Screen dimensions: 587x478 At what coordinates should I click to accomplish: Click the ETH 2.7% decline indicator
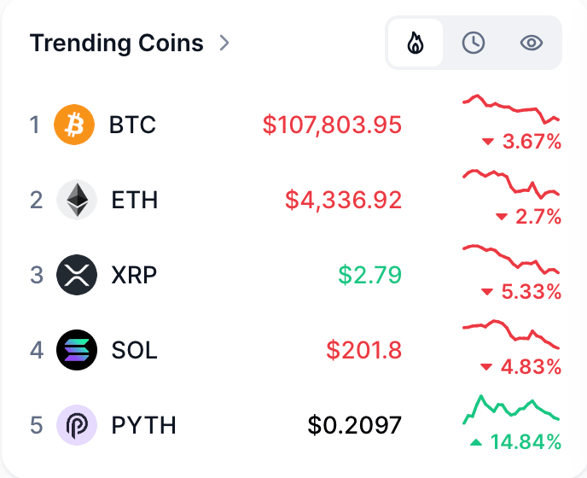point(528,218)
